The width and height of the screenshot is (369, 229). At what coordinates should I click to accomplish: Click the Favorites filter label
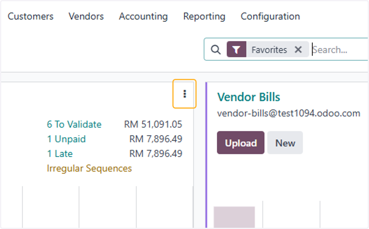[x=269, y=50]
